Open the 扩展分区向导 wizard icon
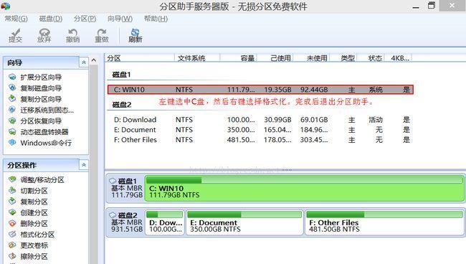The height and width of the screenshot is (264, 466). click(x=12, y=77)
